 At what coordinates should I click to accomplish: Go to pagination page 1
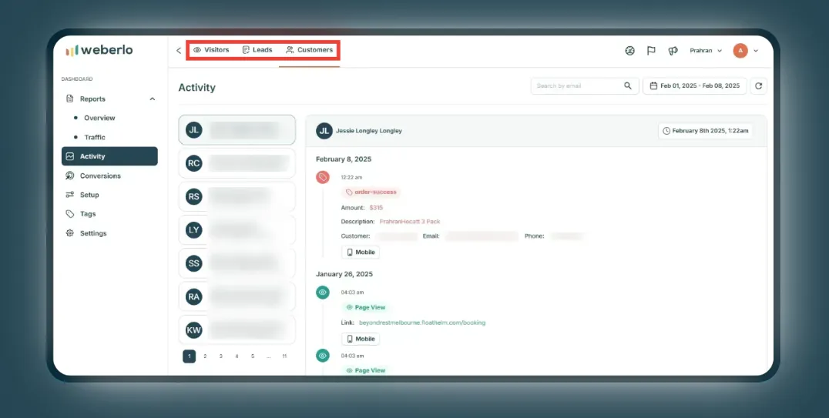click(190, 356)
